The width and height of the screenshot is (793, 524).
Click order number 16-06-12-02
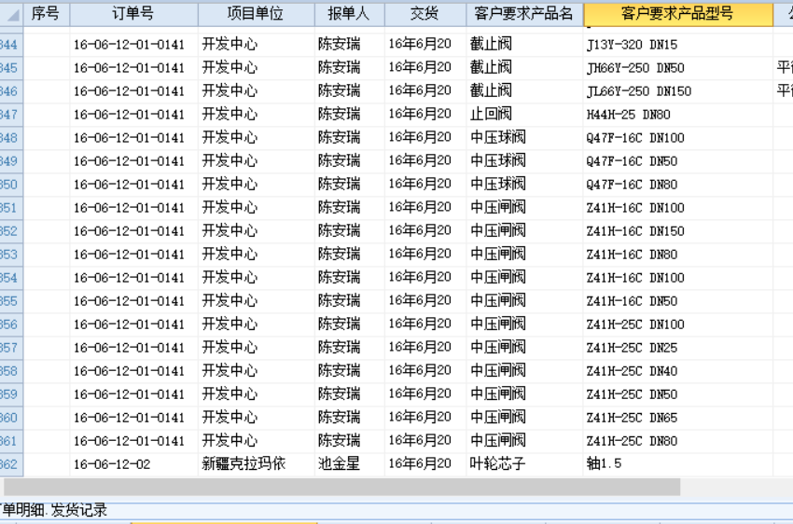tap(133, 464)
